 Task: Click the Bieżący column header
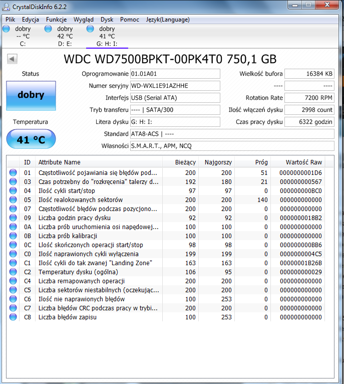(x=180, y=162)
